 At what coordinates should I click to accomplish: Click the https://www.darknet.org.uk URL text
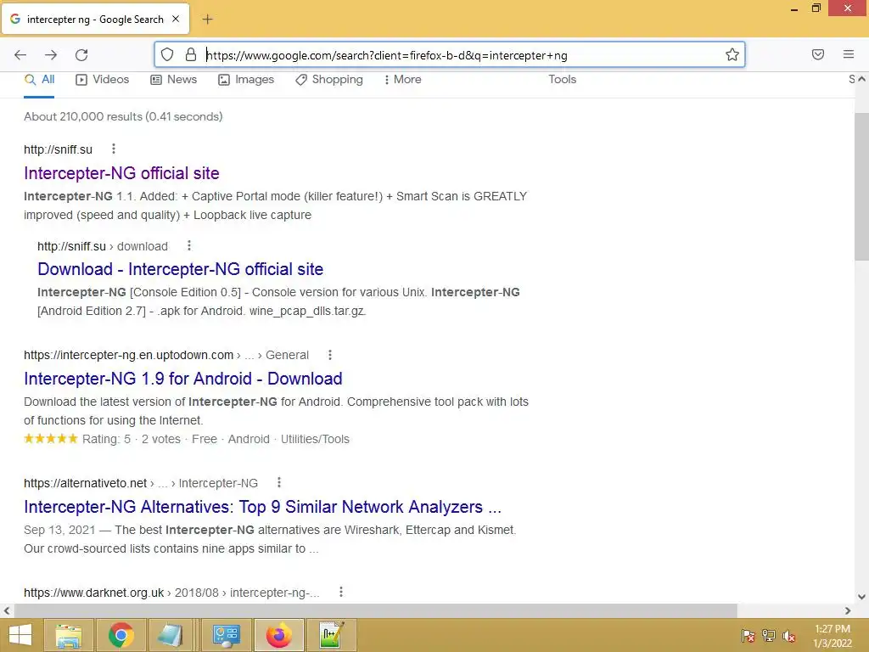click(93, 593)
